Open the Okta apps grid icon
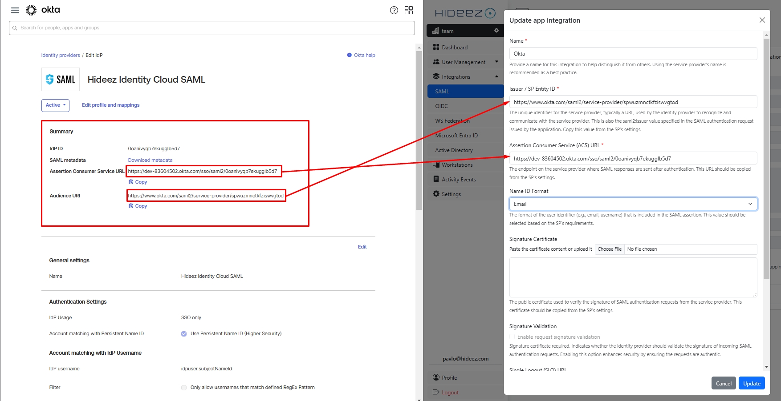Image resolution: width=781 pixels, height=401 pixels. pos(409,10)
